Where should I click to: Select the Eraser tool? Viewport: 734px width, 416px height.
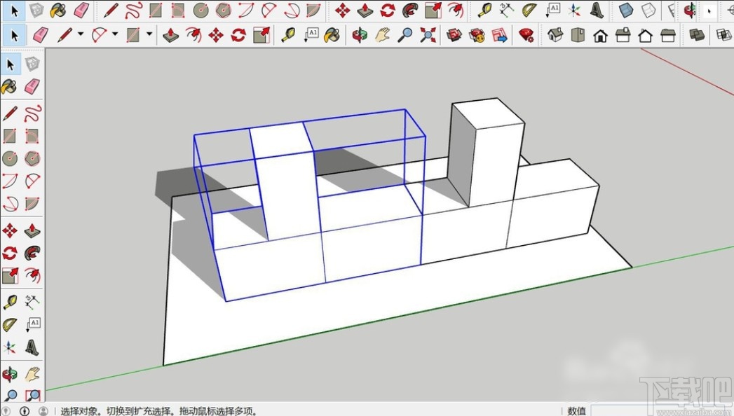tap(40, 34)
